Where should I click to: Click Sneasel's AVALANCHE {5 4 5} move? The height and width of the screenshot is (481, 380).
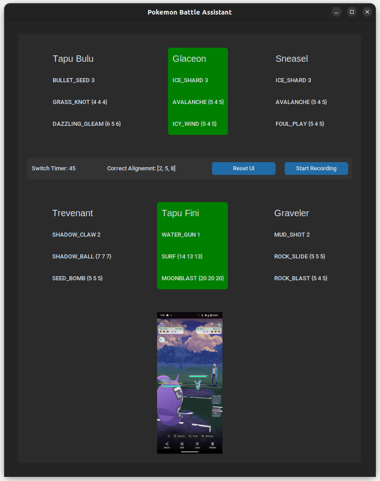pos(301,102)
